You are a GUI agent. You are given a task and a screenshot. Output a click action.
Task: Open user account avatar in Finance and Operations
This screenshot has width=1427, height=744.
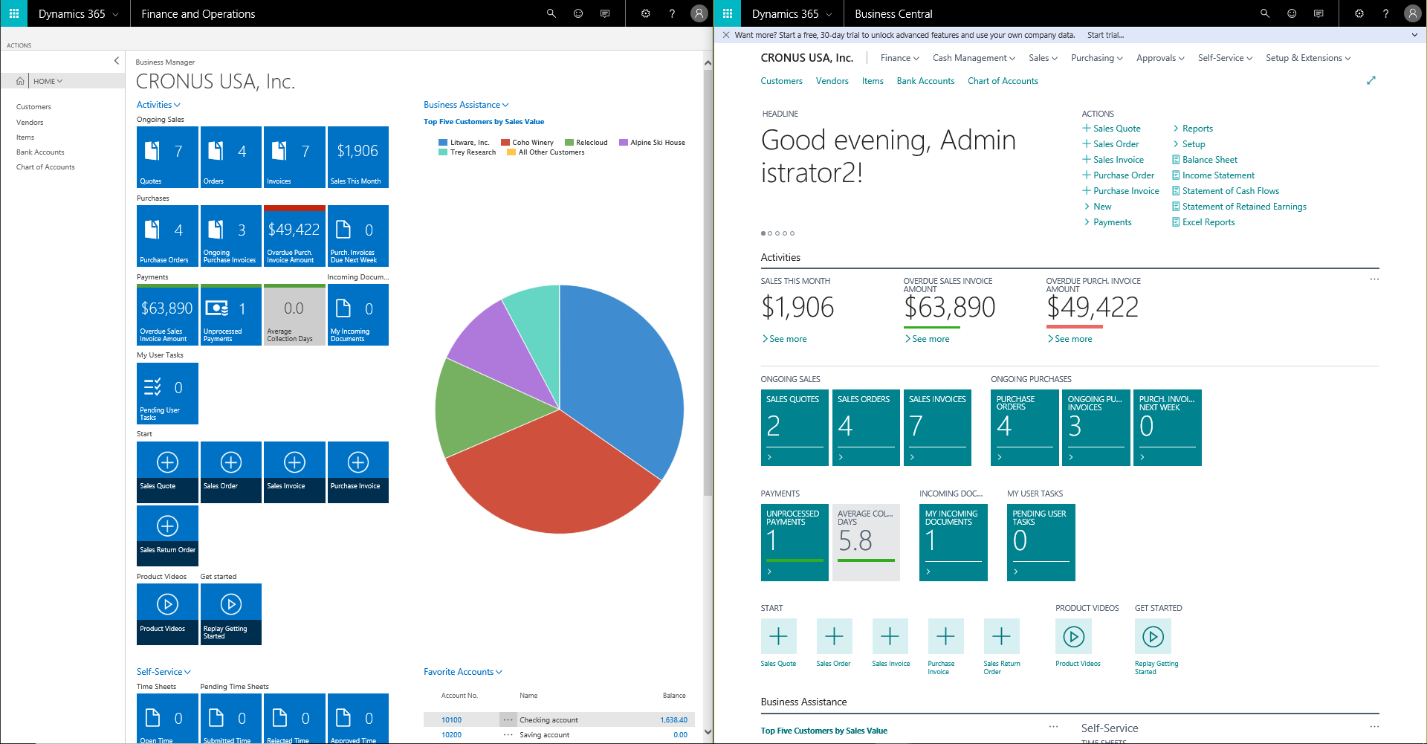pos(699,13)
